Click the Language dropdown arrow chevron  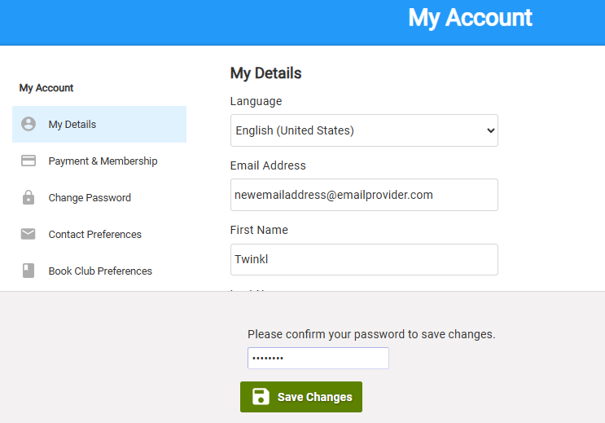490,130
